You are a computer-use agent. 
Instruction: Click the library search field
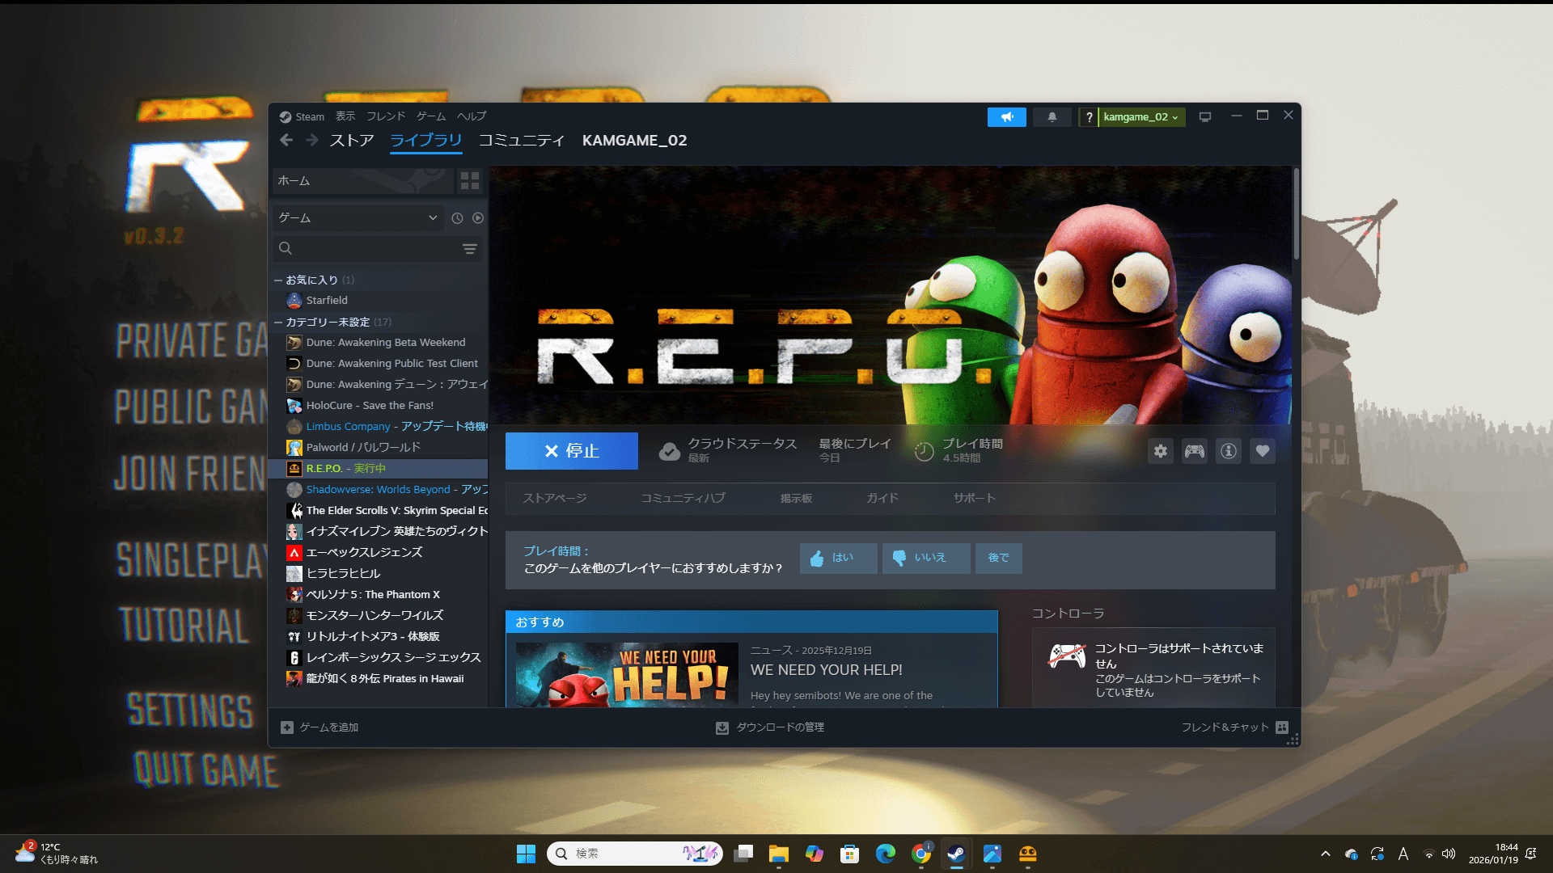[372, 249]
